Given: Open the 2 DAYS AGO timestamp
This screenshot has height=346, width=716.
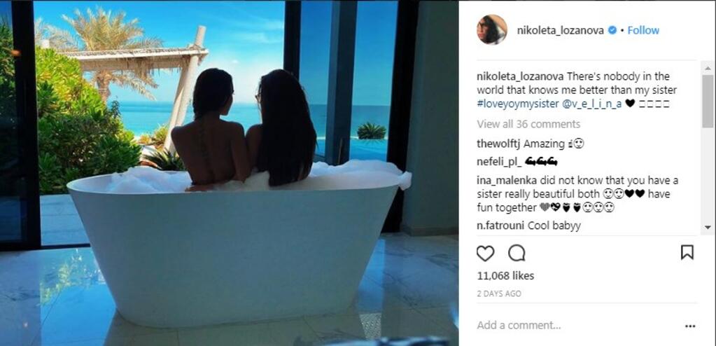Looking at the screenshot, I should 498,294.
